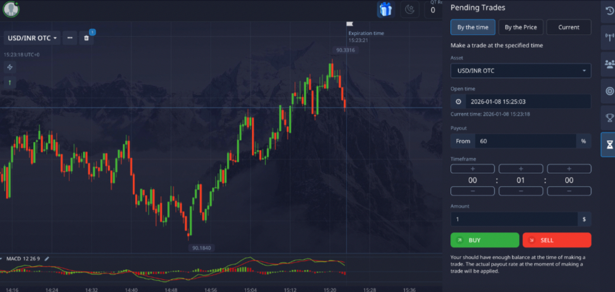Click the 90.1840 low price label
The image size is (615, 292).
pos(201,248)
